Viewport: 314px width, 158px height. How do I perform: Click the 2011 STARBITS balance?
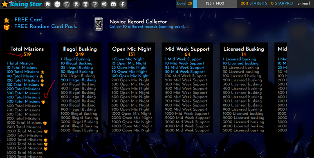[x=254, y=3]
